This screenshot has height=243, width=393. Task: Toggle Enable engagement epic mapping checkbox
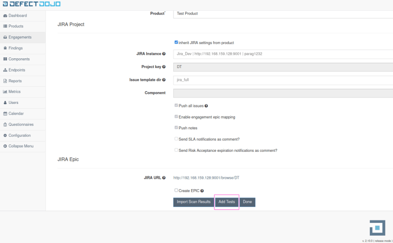(176, 117)
